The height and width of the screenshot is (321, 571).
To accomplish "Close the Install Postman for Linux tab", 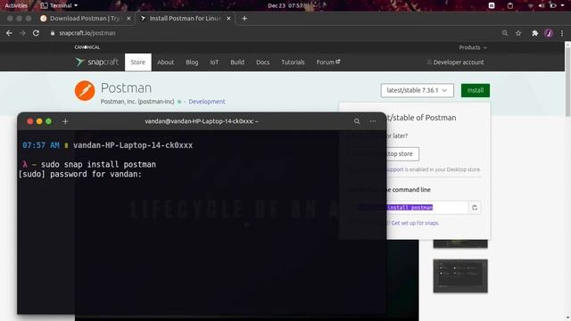I will (x=228, y=18).
